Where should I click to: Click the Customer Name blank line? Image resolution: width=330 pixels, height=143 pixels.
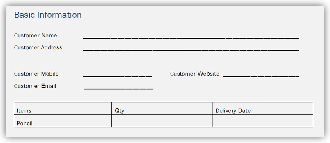tap(191, 38)
